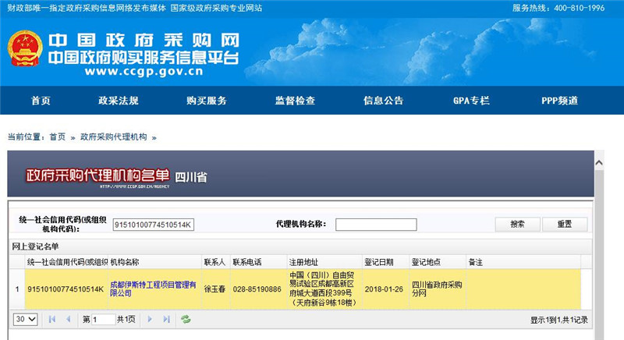624x340 pixels.
Task: Go to previous page in table
Action: pos(69,319)
